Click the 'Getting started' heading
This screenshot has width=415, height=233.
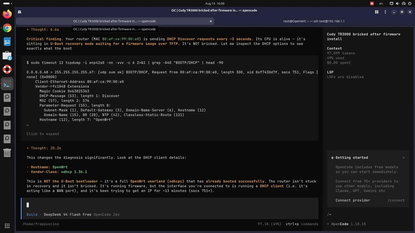click(x=352, y=158)
